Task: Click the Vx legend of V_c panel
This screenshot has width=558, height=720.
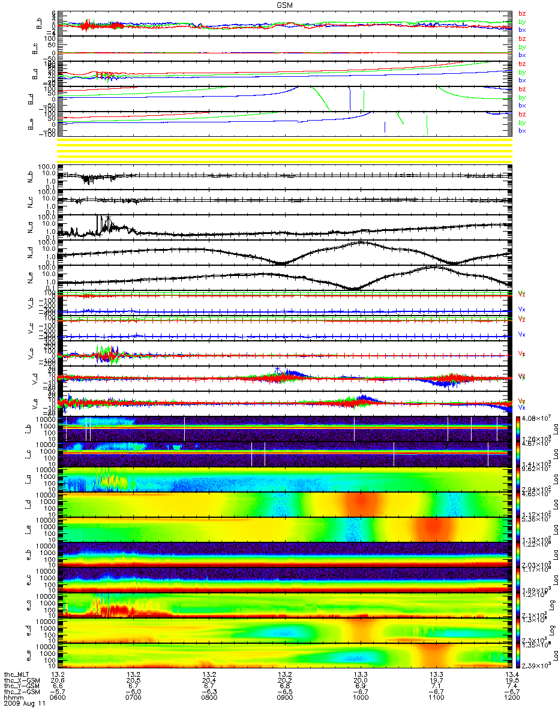Action: (x=522, y=334)
